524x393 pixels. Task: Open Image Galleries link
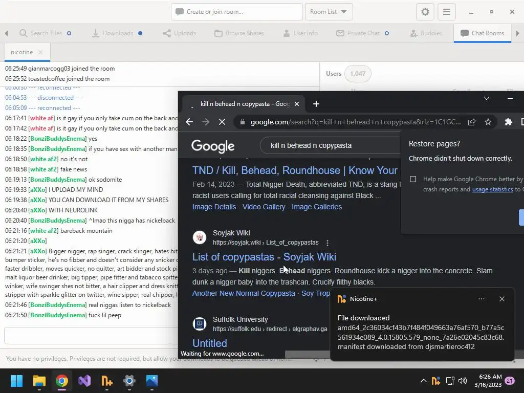tap(316, 207)
